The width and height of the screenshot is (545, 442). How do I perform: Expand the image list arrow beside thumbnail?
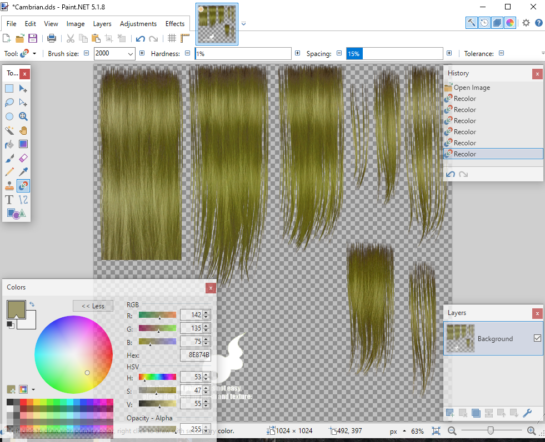pos(244,24)
